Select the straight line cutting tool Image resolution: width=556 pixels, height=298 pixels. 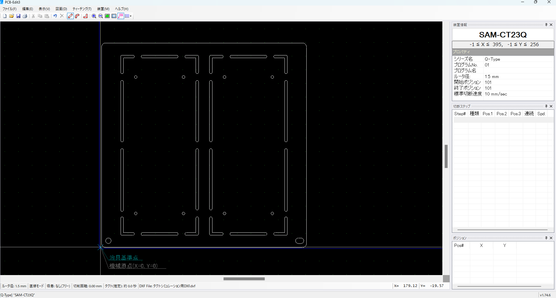point(70,16)
